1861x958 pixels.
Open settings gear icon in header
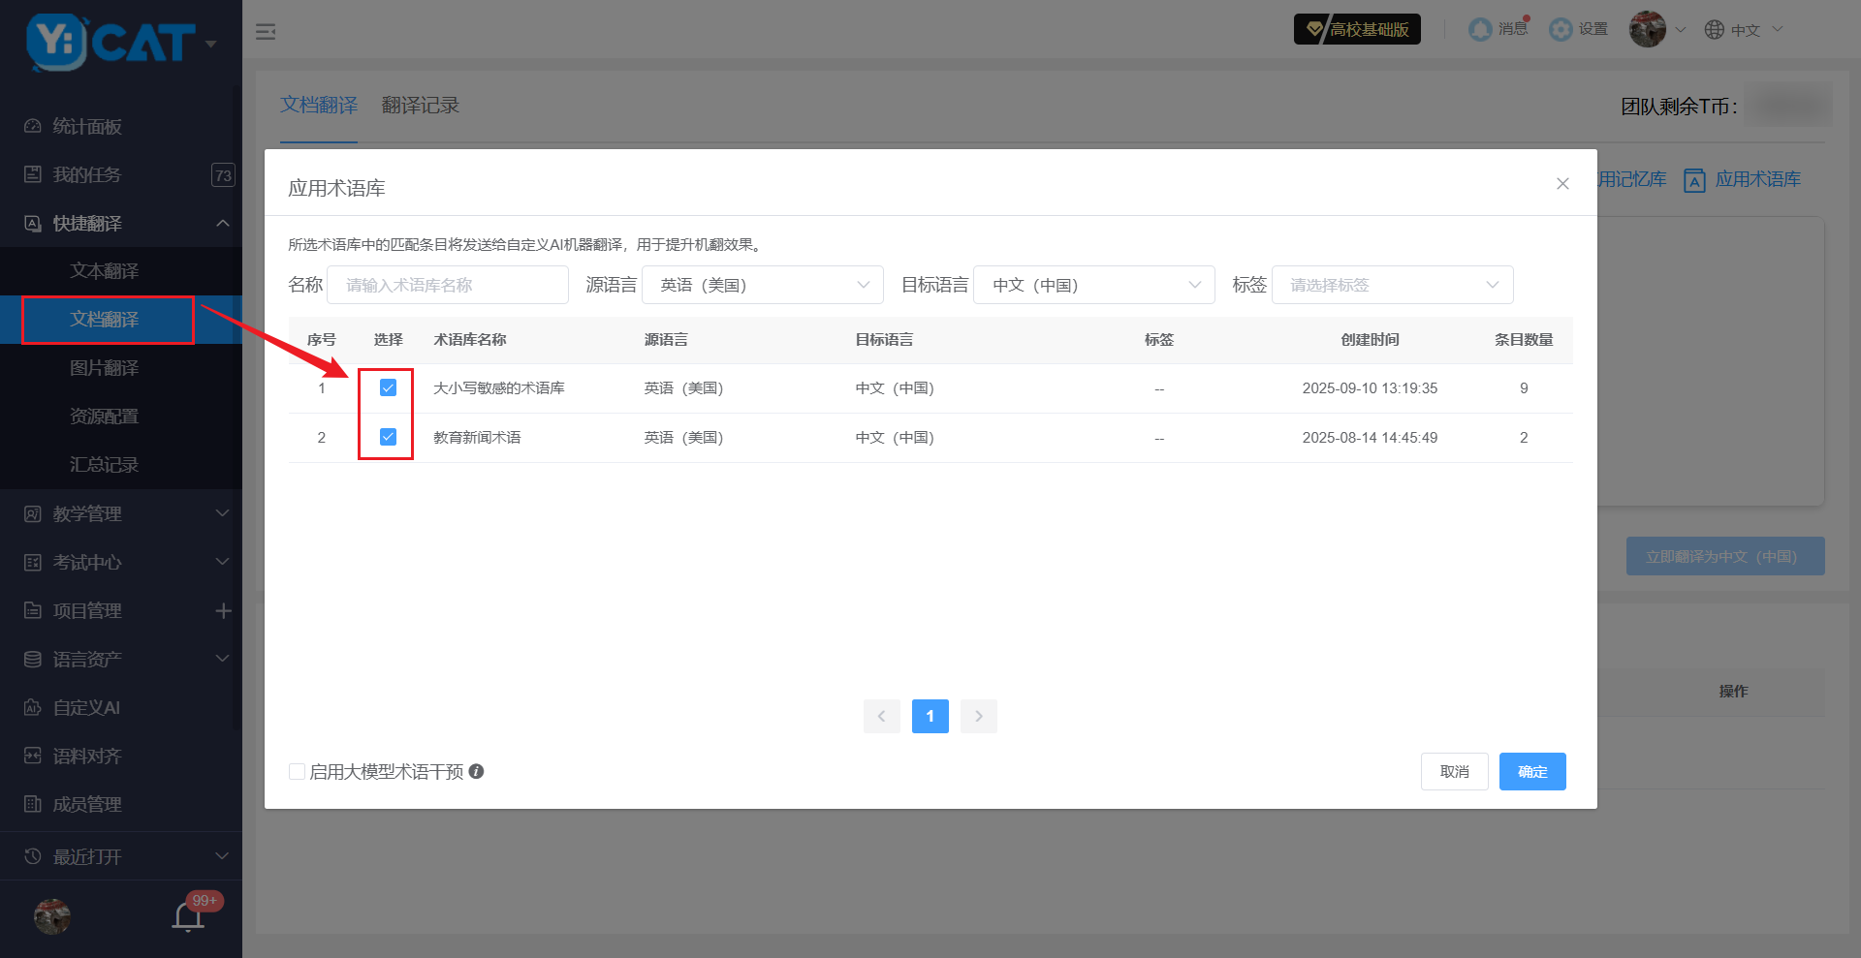coord(1561,30)
